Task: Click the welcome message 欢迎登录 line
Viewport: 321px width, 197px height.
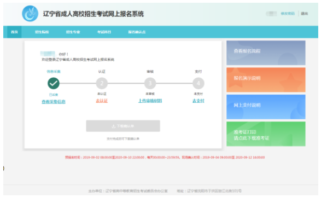Action: pos(78,60)
